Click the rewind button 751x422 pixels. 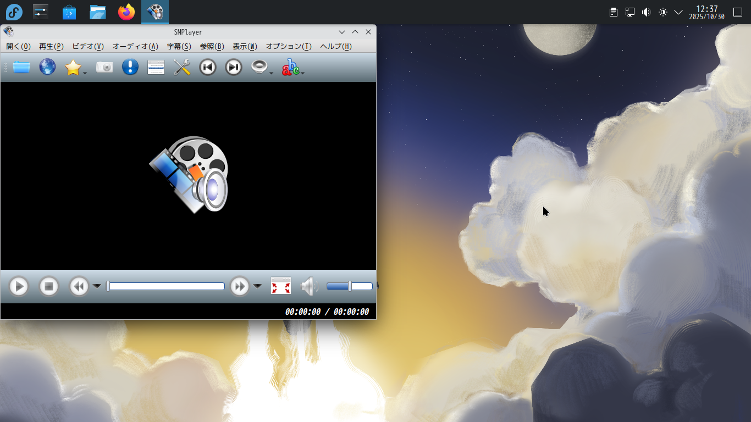pyautogui.click(x=79, y=286)
